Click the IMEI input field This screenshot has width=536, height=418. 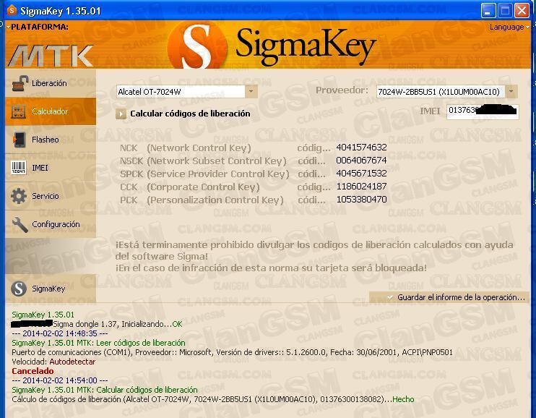483,111
